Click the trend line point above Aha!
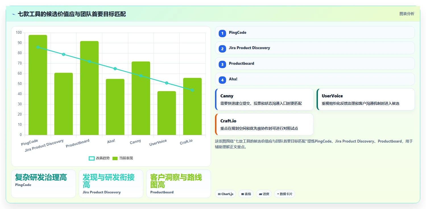The height and width of the screenshot is (209, 426). pyautogui.click(x=115, y=69)
